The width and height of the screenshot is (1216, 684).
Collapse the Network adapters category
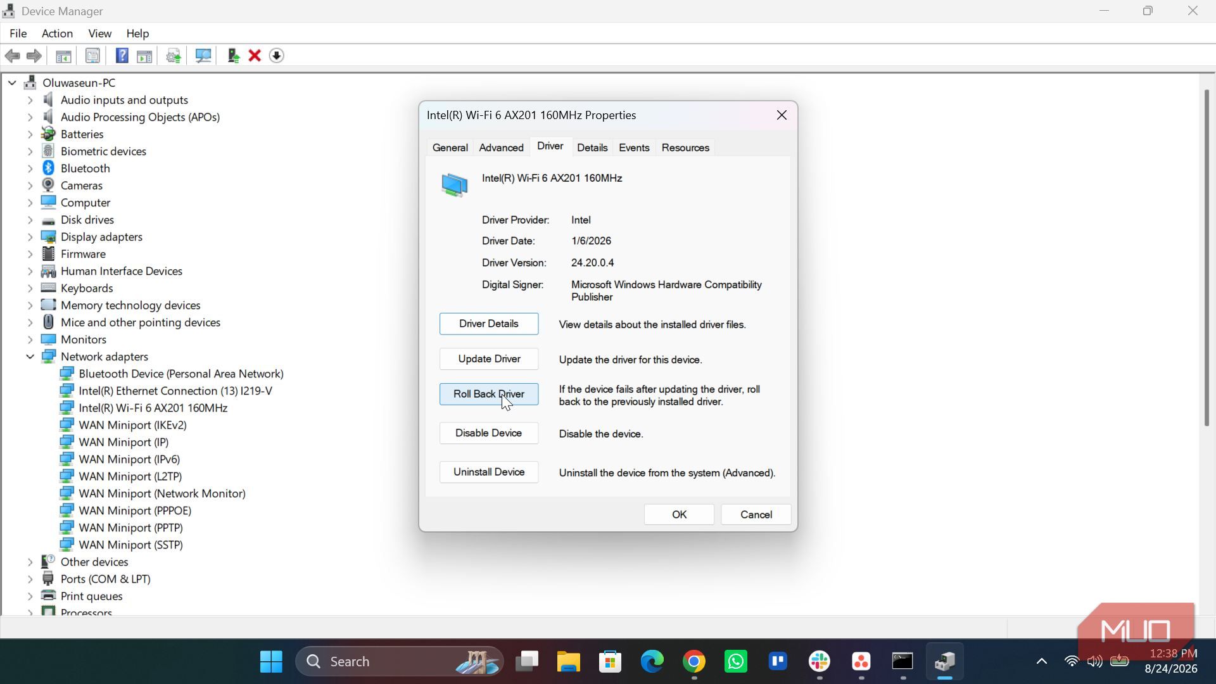tap(30, 356)
